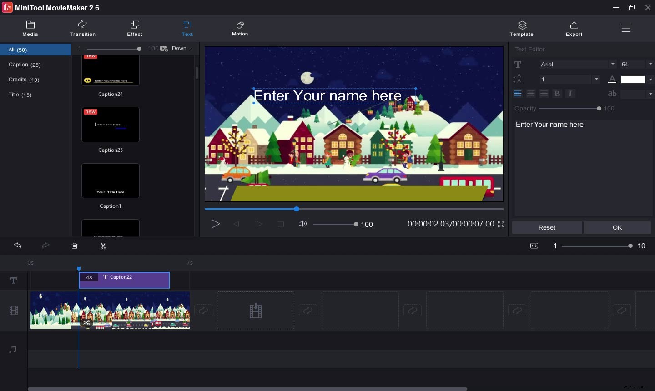The height and width of the screenshot is (391, 655).
Task: Click the OK button in the Text Editor
Action: (x=617, y=227)
